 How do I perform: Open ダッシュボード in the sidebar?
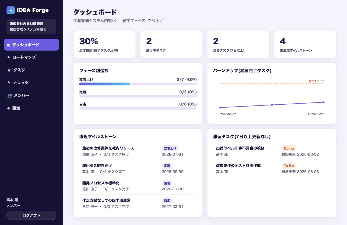coord(31,45)
